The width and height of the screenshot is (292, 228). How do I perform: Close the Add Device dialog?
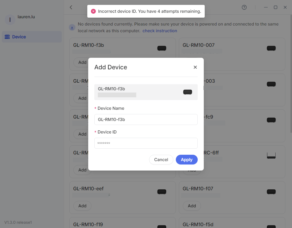195,67
